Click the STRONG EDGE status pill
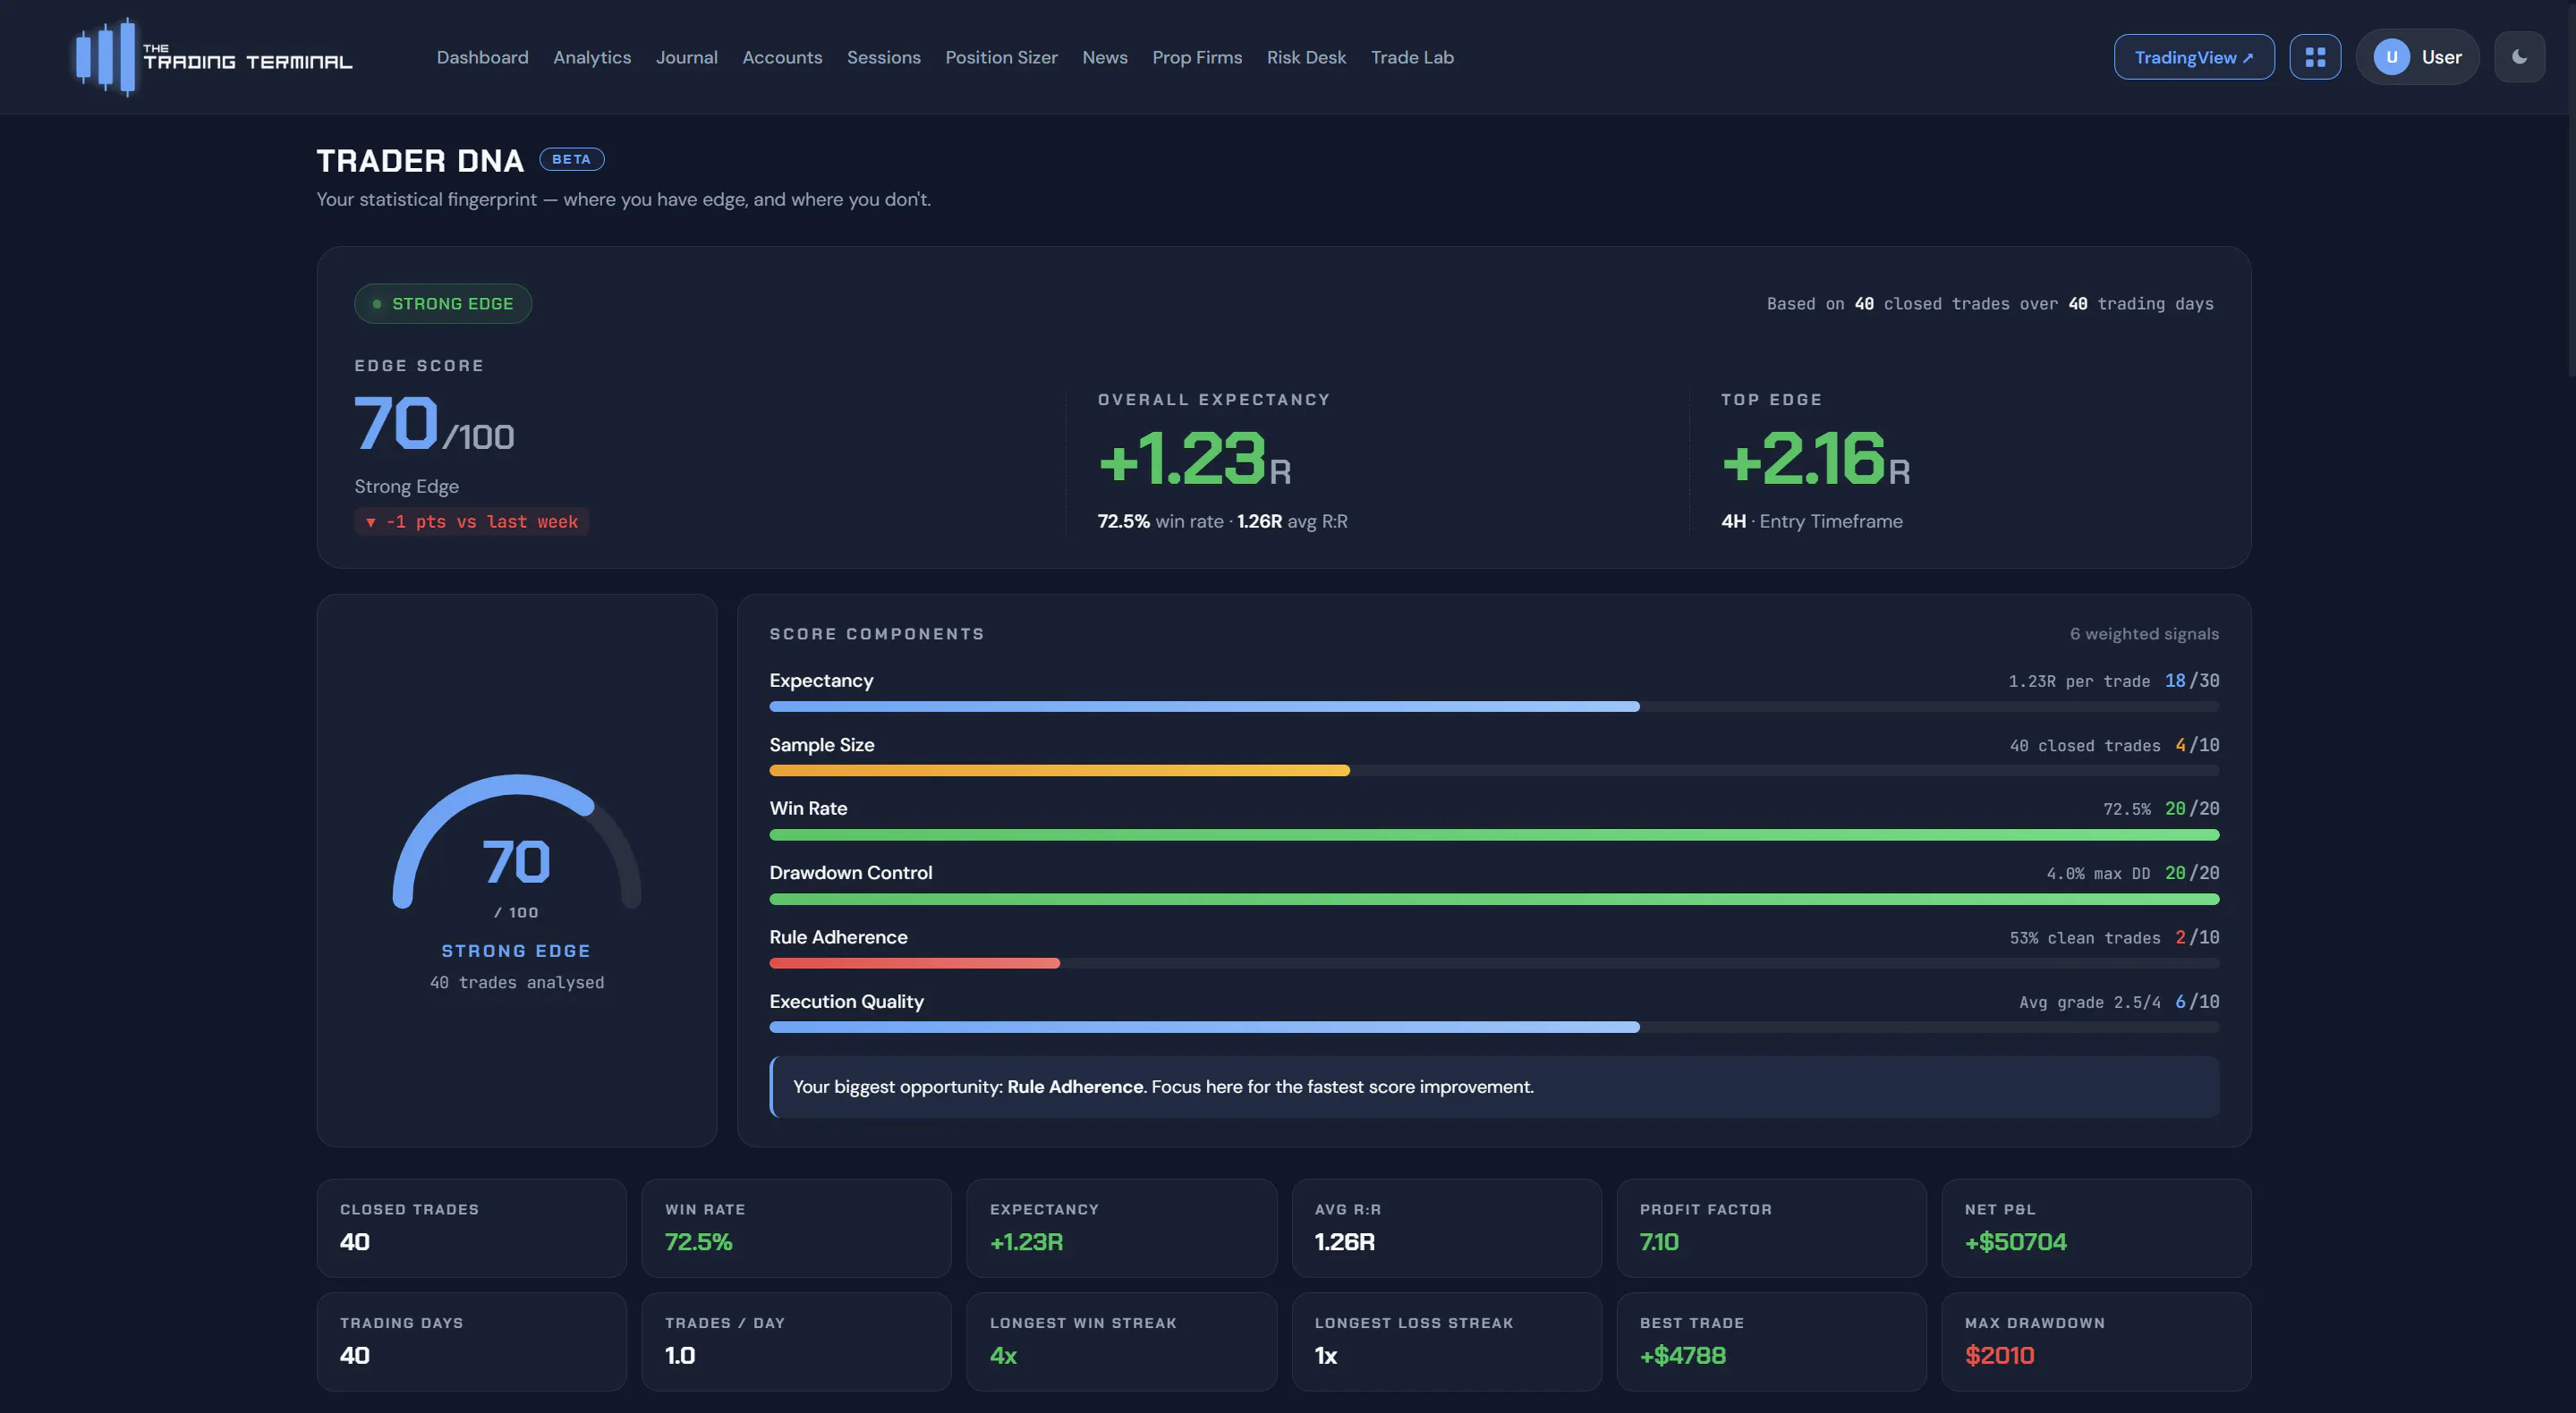The width and height of the screenshot is (2576, 1413). [x=442, y=304]
